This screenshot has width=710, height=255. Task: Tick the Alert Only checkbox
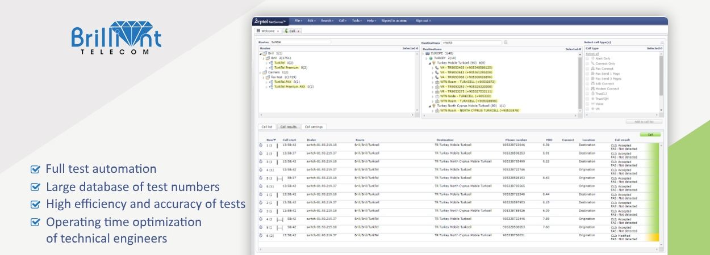587,58
